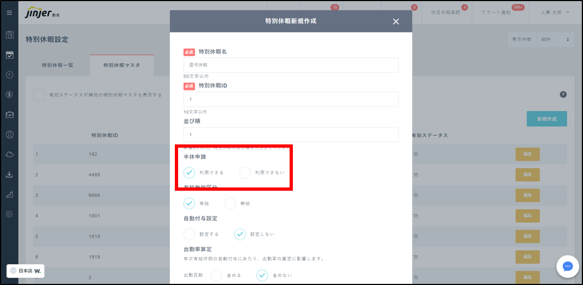This screenshot has height=285, width=583.
Task: Open the 日本語 language selector
Action: tap(26, 271)
